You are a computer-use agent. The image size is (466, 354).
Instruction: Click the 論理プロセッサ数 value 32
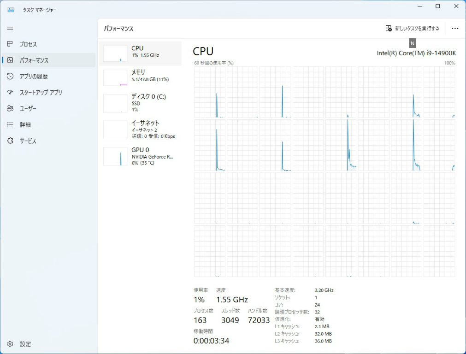(318, 312)
